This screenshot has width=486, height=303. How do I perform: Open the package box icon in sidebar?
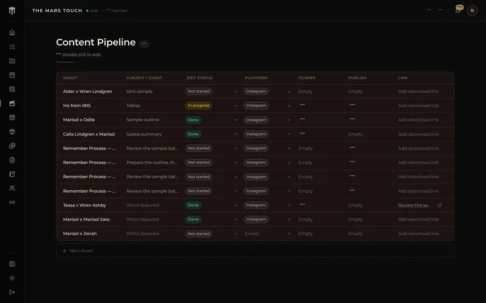point(12,132)
